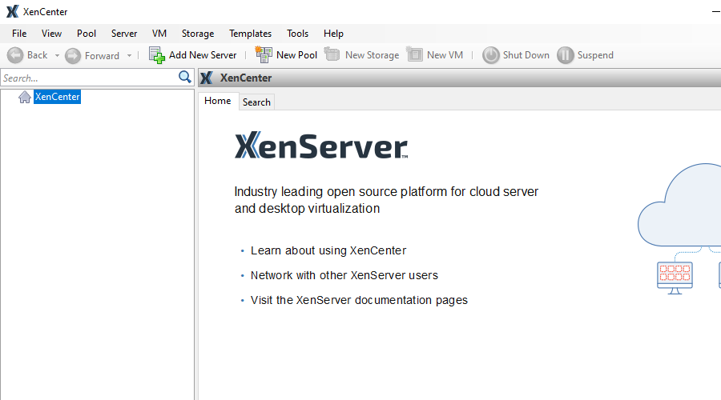721x400 pixels.
Task: Click the magnifier search icon
Action: (185, 77)
